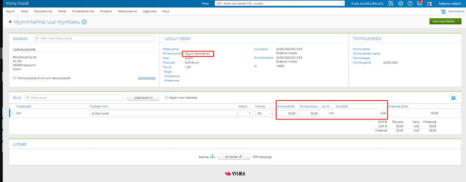Screen dimensions: 466x182
Task: Click the Yhteensä (EUR) column header
Action: (x=398, y=106)
